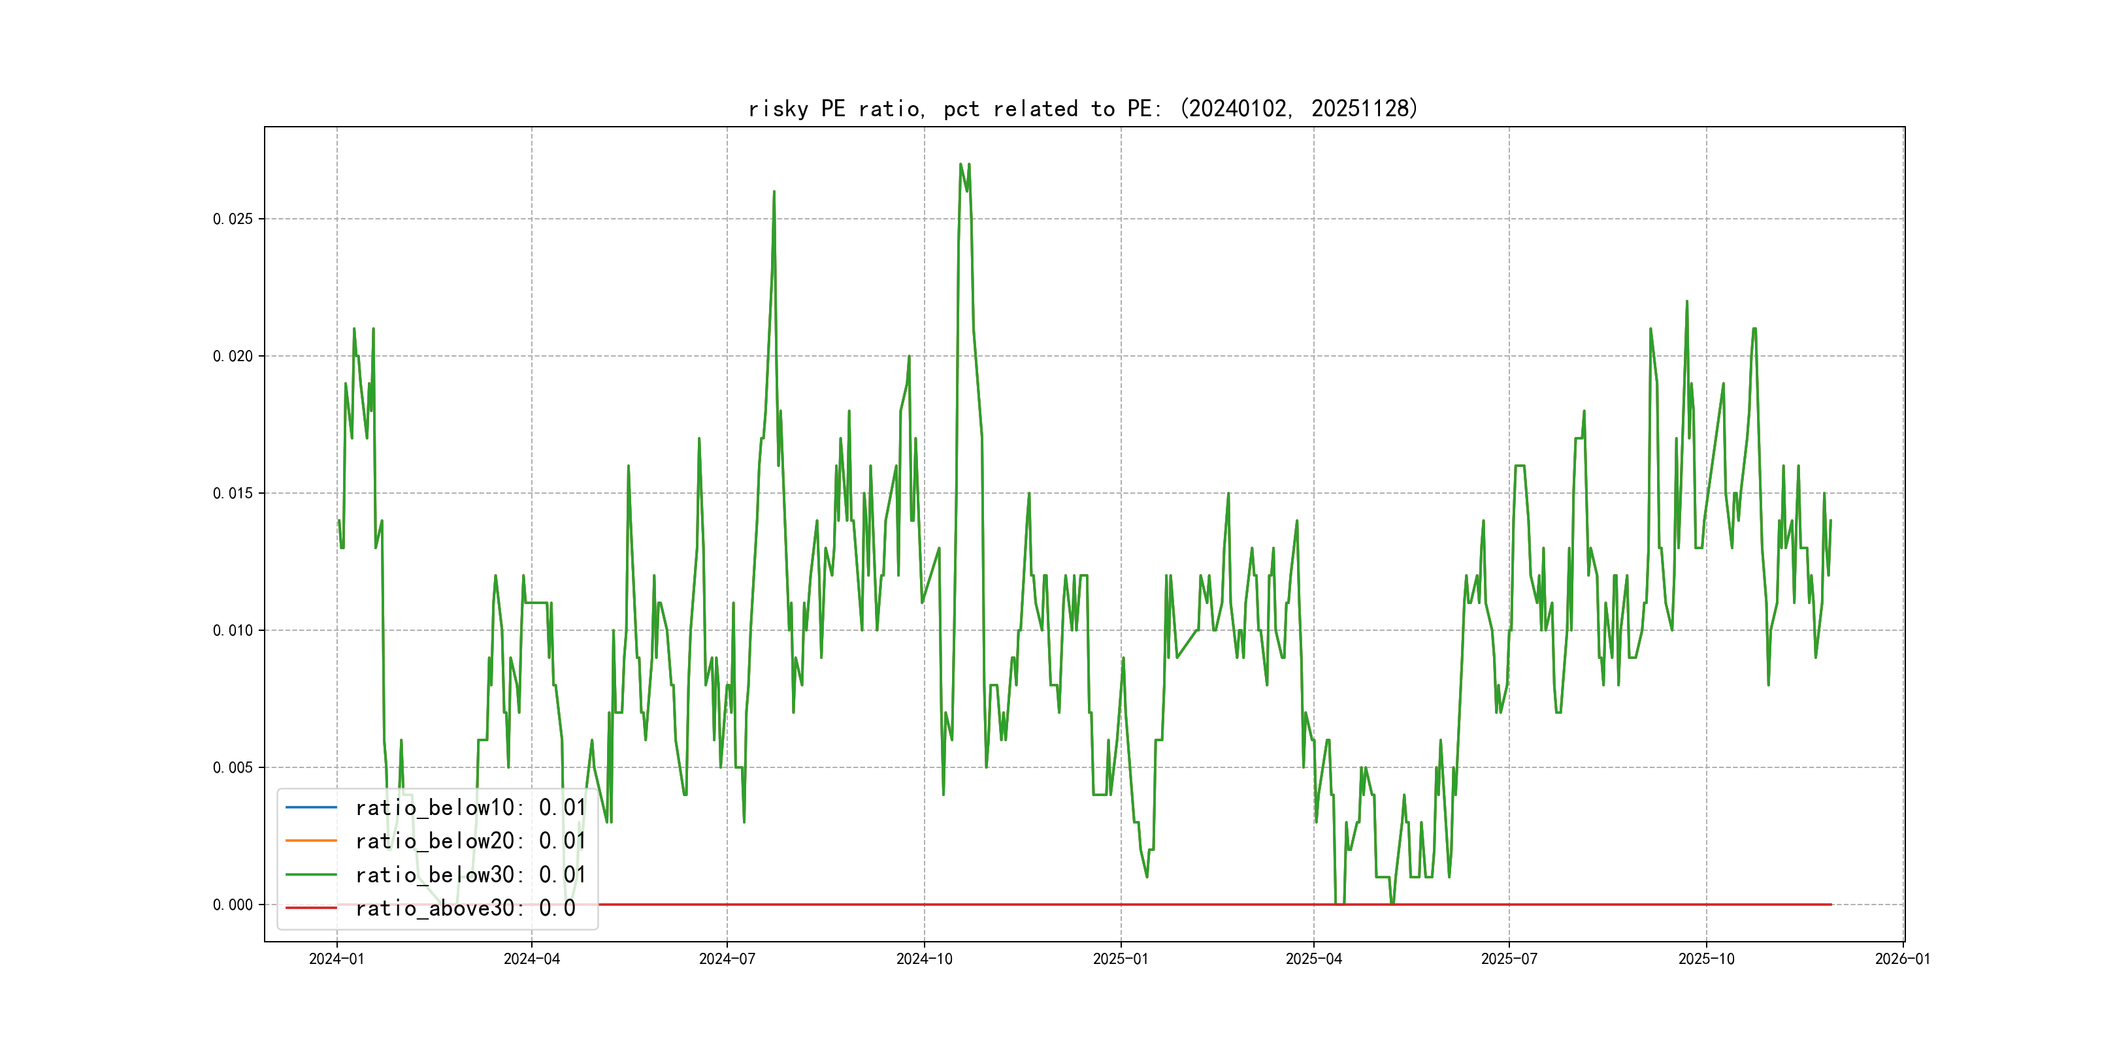Click the 2025-01 x-axis tick label

click(1120, 959)
